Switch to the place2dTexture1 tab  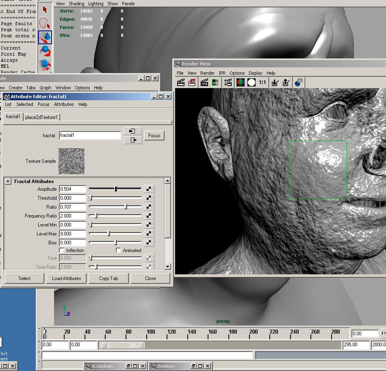41,117
